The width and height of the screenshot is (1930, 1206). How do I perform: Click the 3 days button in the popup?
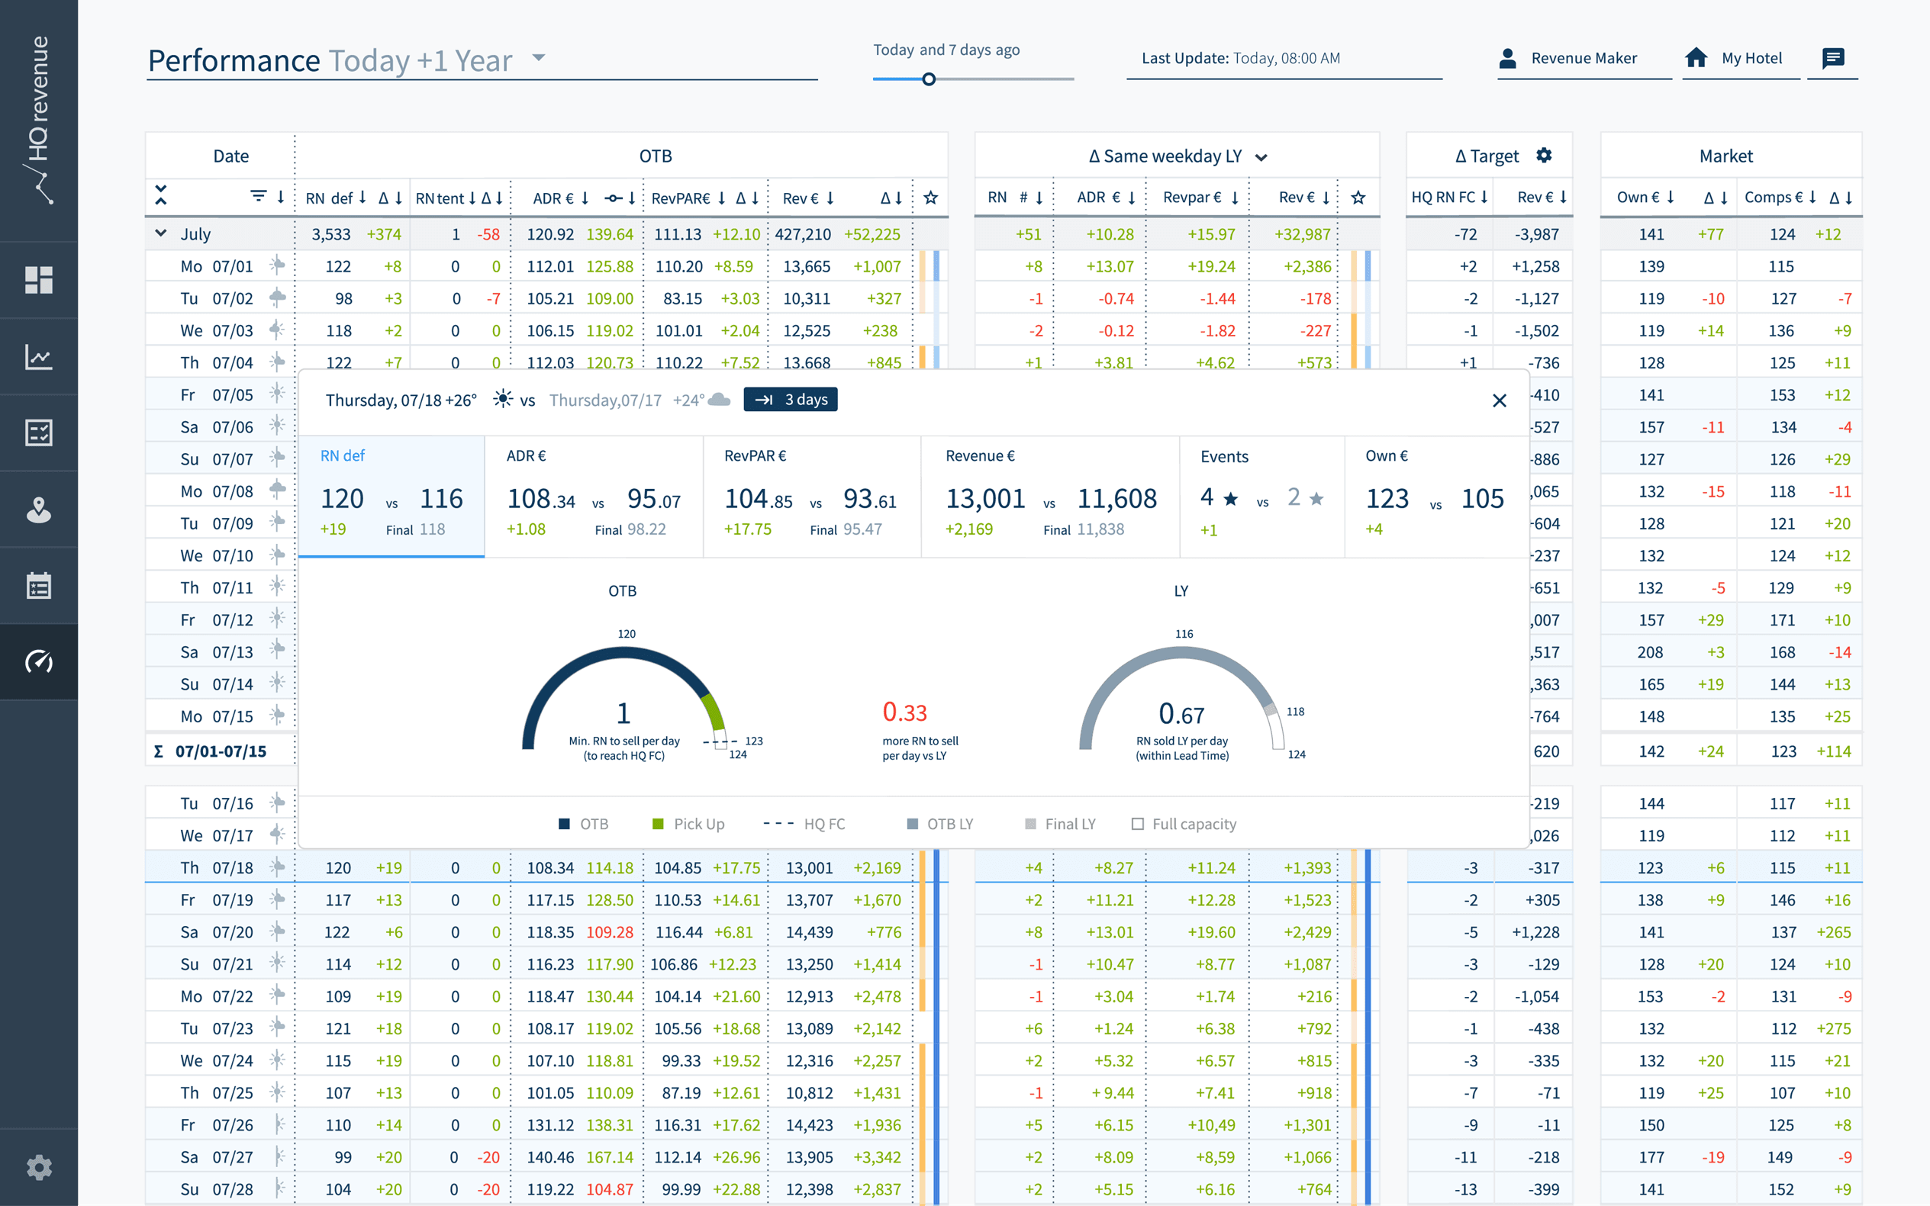pyautogui.click(x=790, y=400)
